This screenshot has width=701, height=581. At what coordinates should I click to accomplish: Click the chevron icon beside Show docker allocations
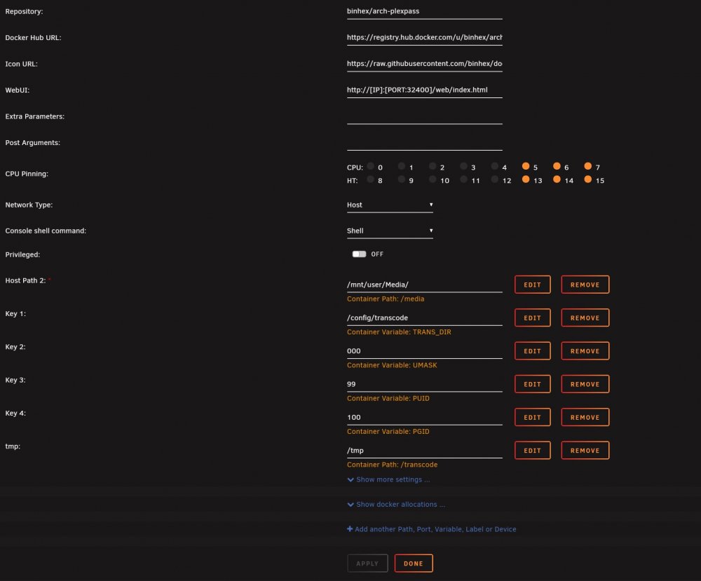350,505
